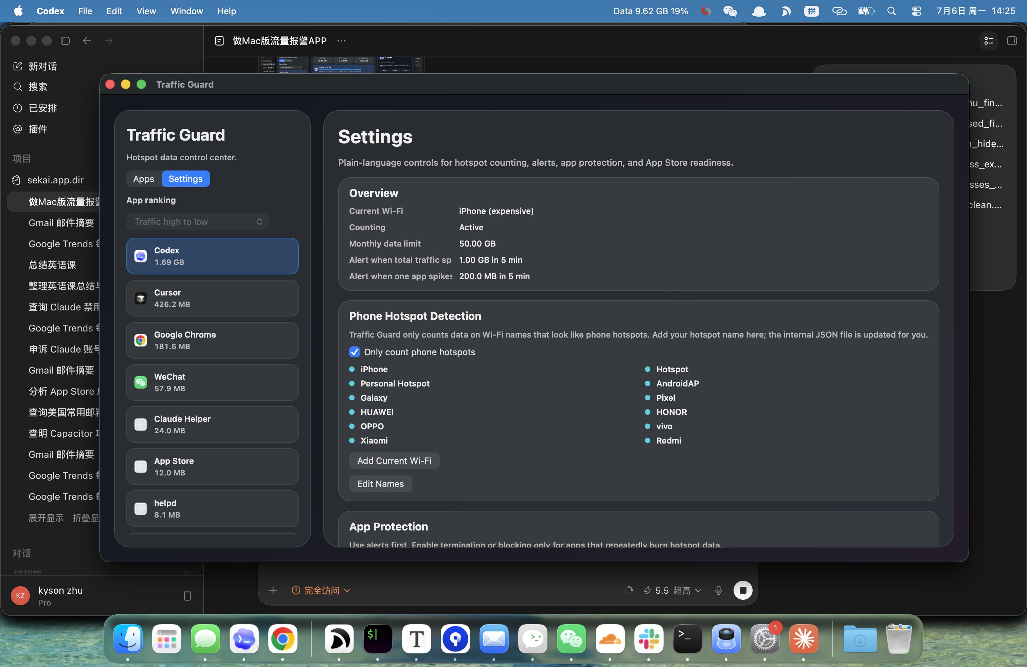The width and height of the screenshot is (1027, 667).
Task: Click the screenshot thumbnail in Codex chat
Action: click(x=341, y=65)
